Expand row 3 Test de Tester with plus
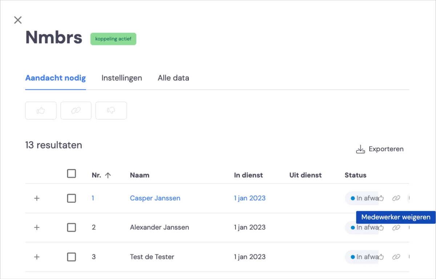 37,257
